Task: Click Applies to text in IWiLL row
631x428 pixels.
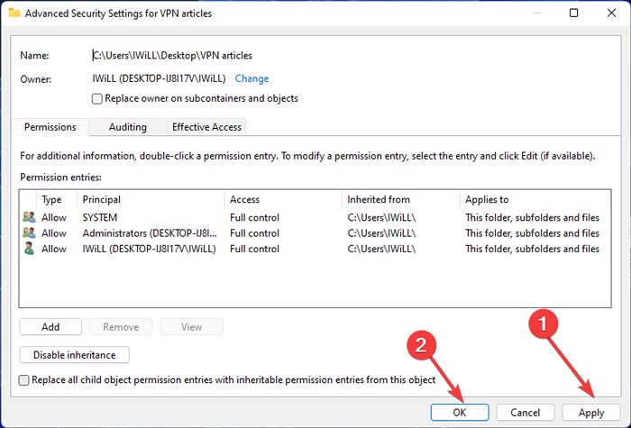Action: (532, 249)
